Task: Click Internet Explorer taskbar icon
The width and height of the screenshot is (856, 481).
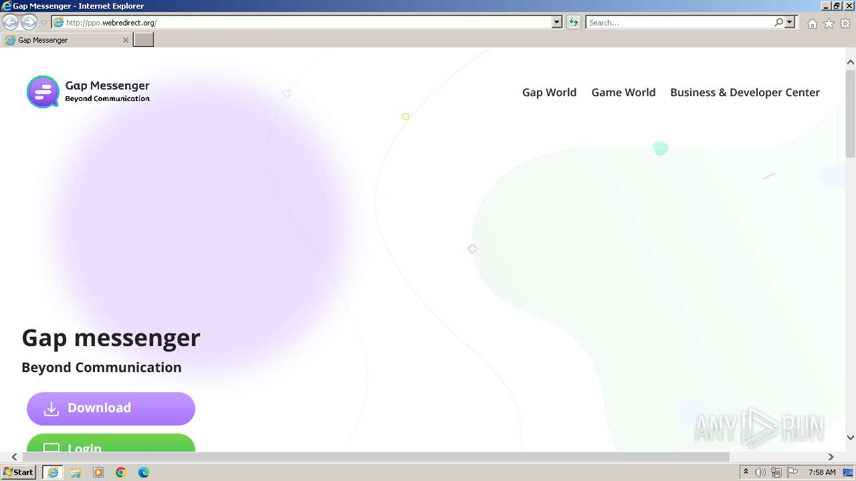Action: coord(53,472)
